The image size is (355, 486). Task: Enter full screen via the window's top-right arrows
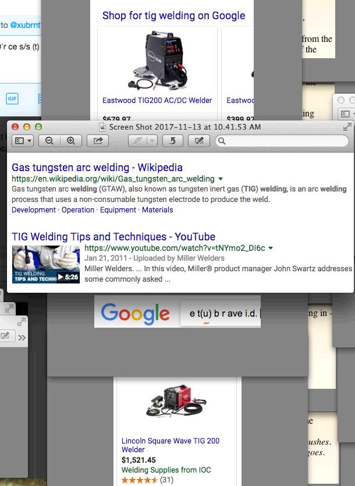347,127
